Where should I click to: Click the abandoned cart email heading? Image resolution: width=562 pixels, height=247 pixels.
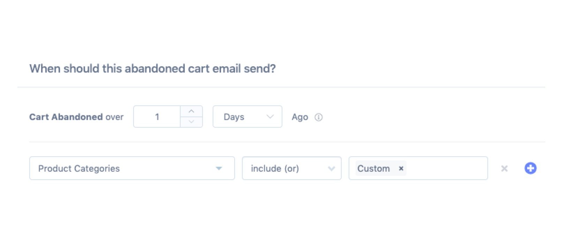click(152, 69)
